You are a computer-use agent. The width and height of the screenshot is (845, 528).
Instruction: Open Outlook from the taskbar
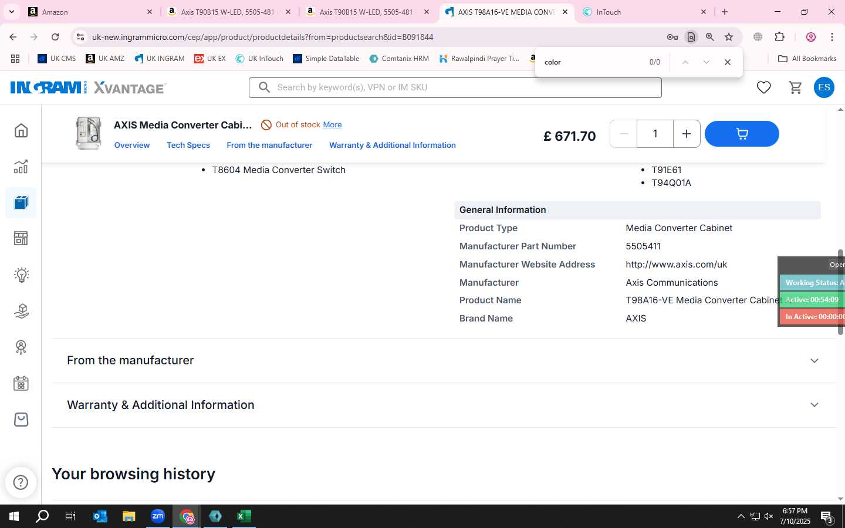coord(100,516)
